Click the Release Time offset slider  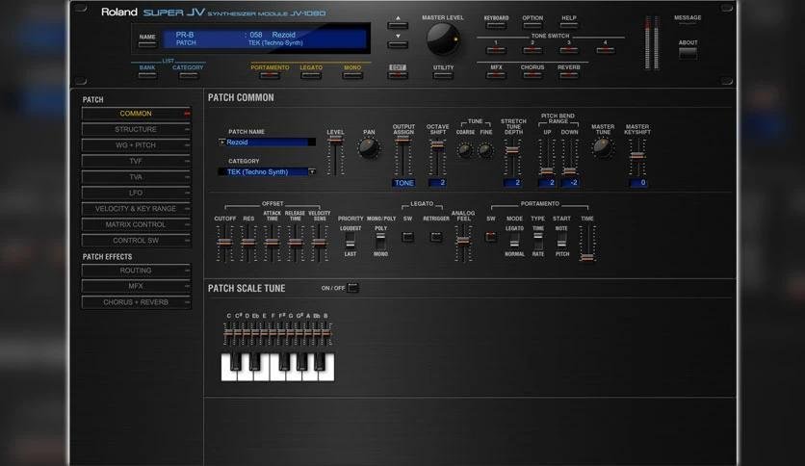(296, 244)
